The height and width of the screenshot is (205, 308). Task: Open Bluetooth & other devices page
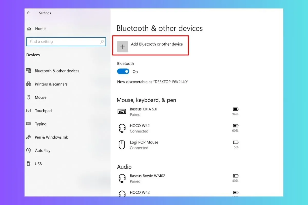[57, 71]
